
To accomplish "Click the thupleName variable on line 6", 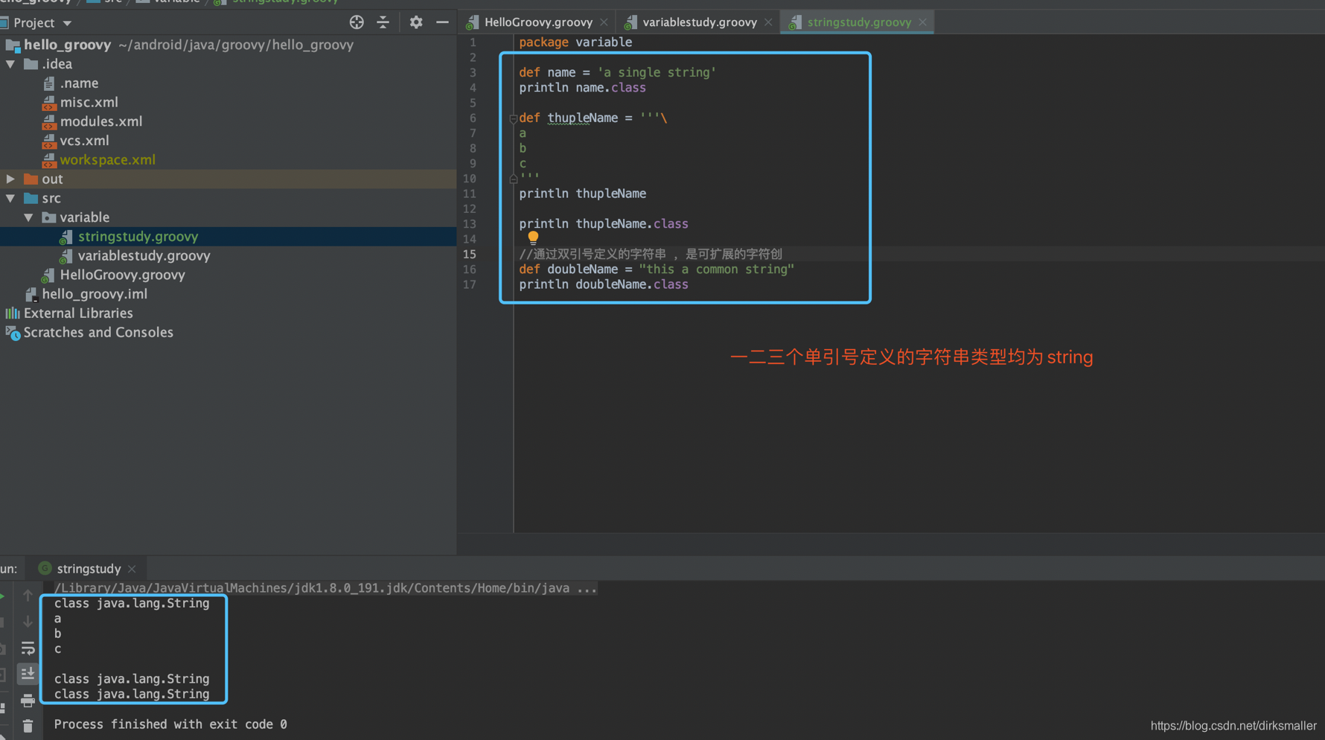I will point(582,118).
